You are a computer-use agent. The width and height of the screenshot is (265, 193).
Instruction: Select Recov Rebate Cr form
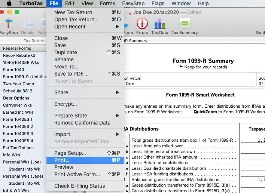[x=19, y=55]
